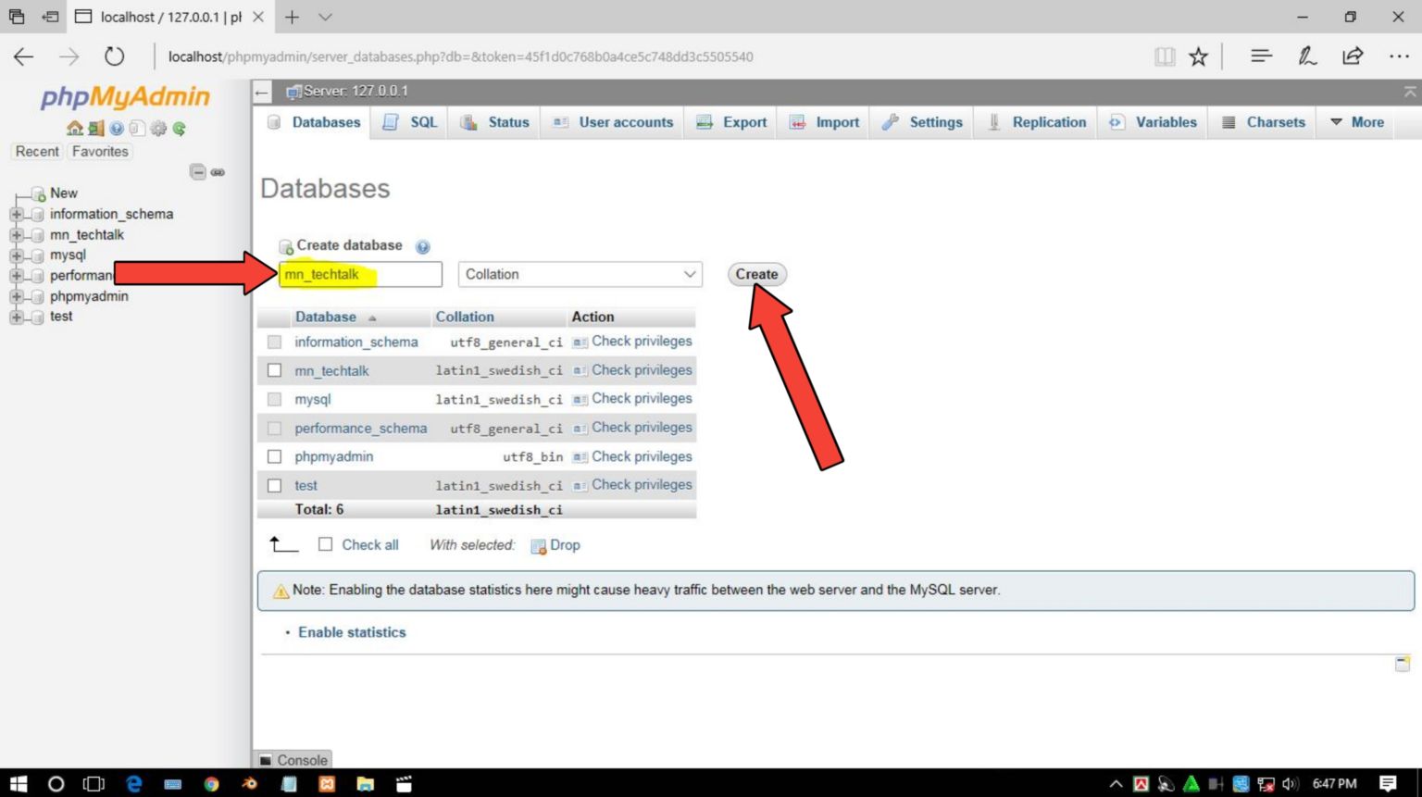Click the Enable statistics link
Viewport: 1422px width, 797px height.
[x=352, y=632]
